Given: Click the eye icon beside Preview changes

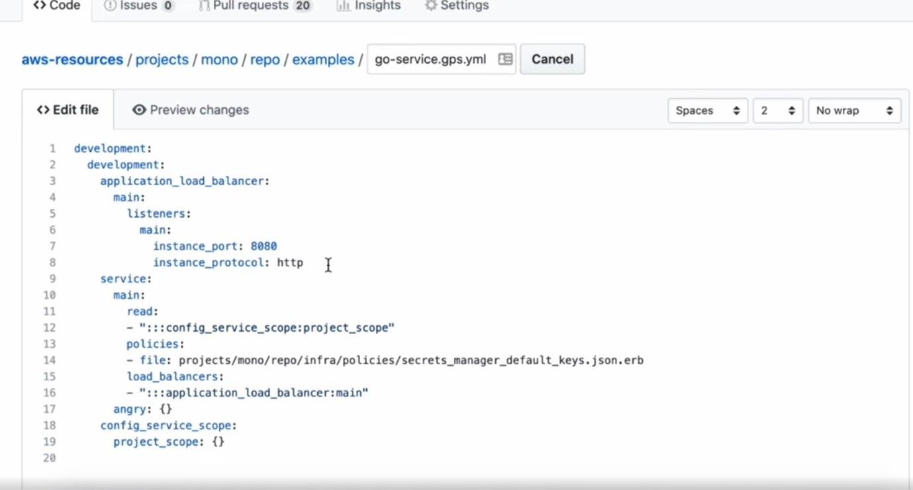Looking at the screenshot, I should click(139, 110).
